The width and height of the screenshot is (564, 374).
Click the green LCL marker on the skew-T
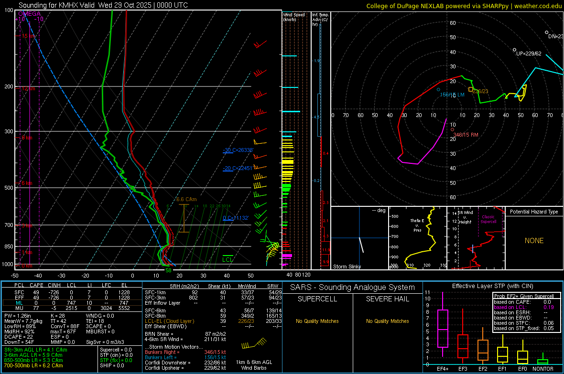click(228, 258)
